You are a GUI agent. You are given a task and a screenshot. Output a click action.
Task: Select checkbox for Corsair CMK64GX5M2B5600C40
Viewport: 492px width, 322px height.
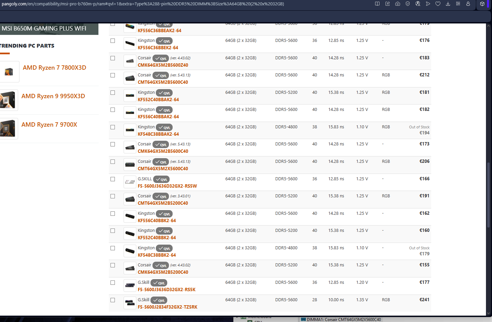click(113, 144)
